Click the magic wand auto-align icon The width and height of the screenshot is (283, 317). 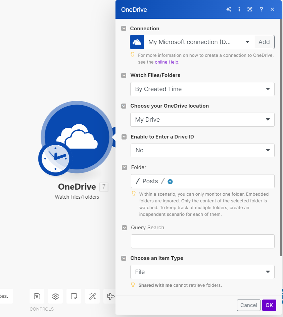(x=92, y=296)
